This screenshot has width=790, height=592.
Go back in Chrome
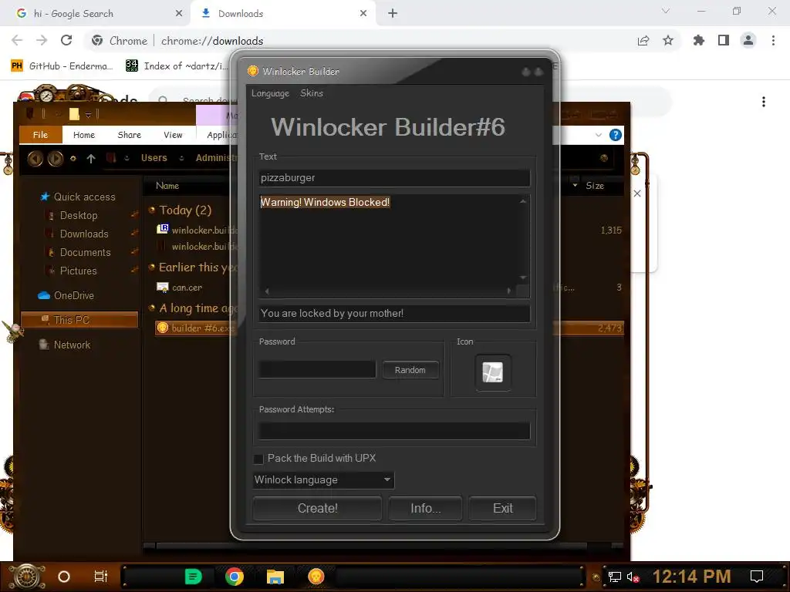click(17, 40)
